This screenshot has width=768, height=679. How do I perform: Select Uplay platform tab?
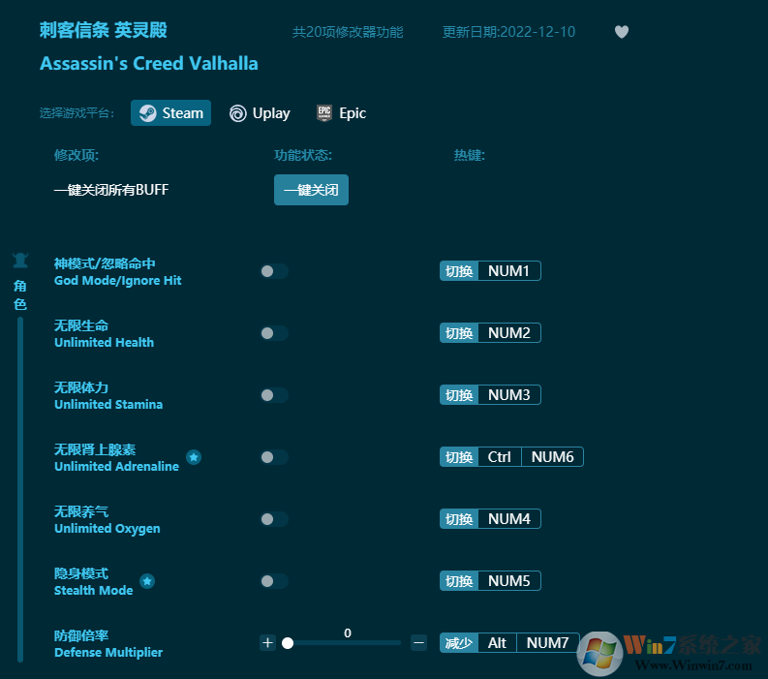tap(261, 113)
